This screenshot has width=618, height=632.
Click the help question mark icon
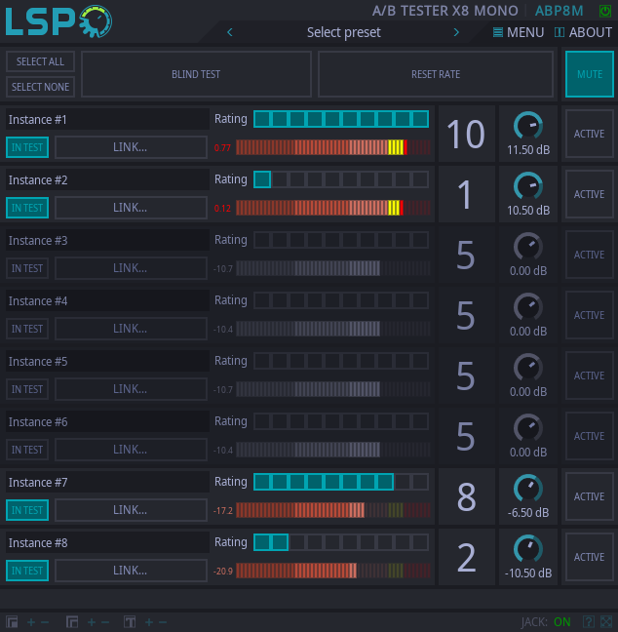(x=588, y=621)
